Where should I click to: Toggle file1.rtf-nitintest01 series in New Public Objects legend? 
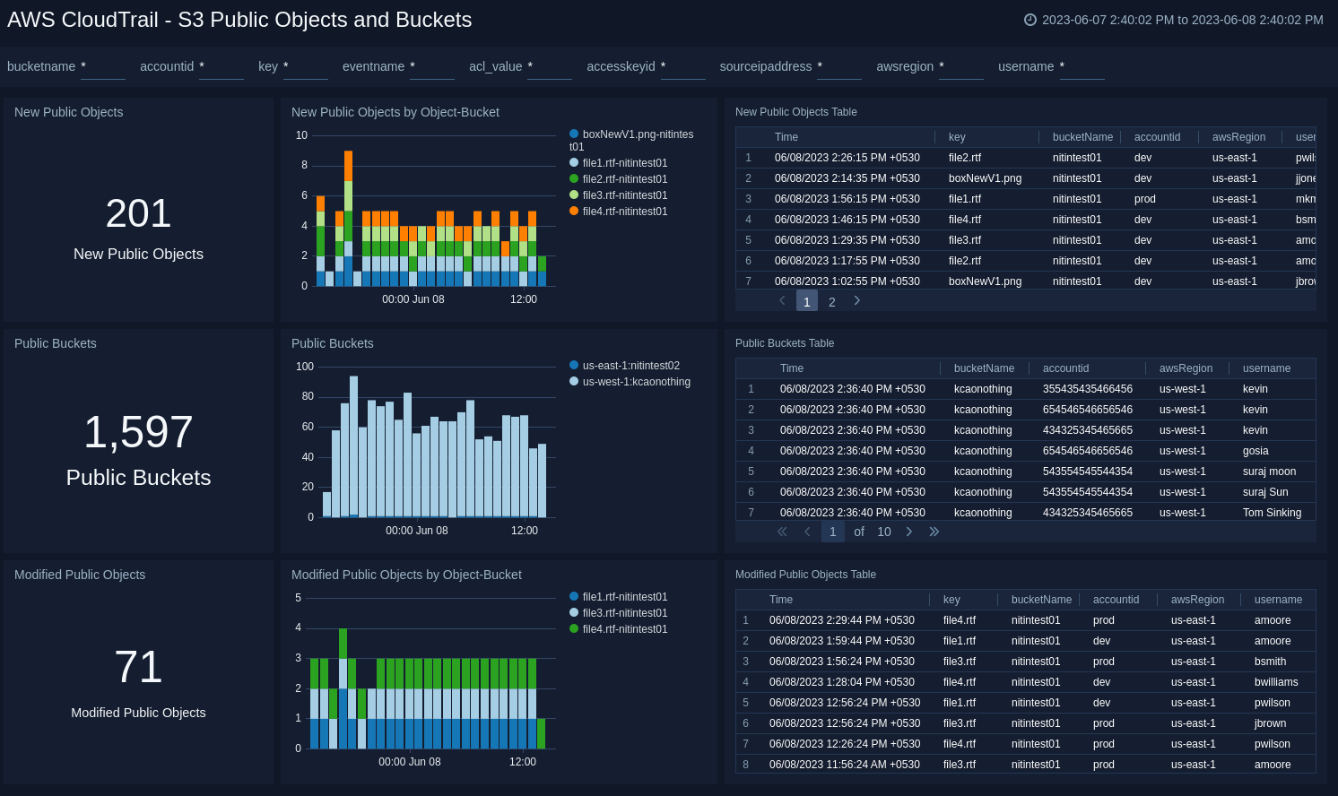pos(624,163)
